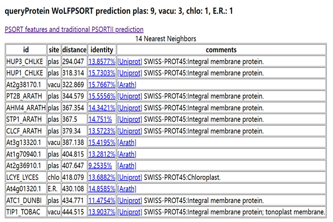Click the 'distance' column header
Screen dimensions: 333x222
[74, 50]
